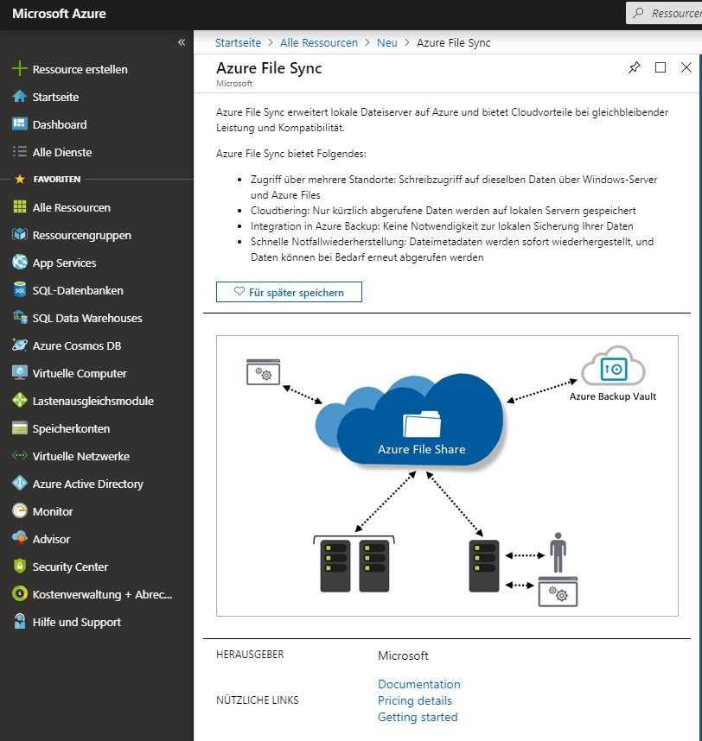This screenshot has width=702, height=741.
Task: Select the Azure Cosmos DB icon
Action: point(19,345)
